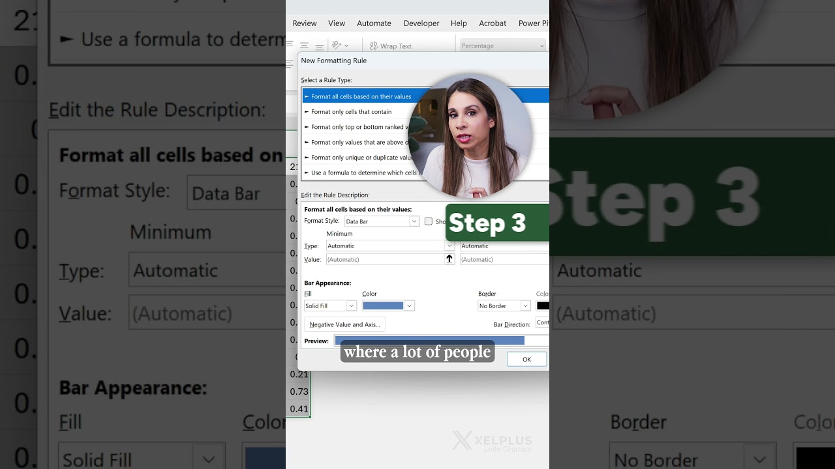This screenshot has width=835, height=469.
Task: Click the text Orientation icon
Action: [x=336, y=44]
